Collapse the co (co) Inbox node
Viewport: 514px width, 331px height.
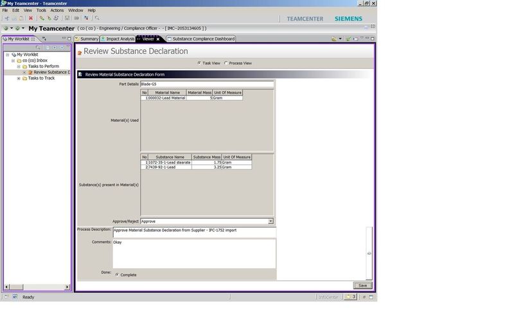click(x=13, y=60)
